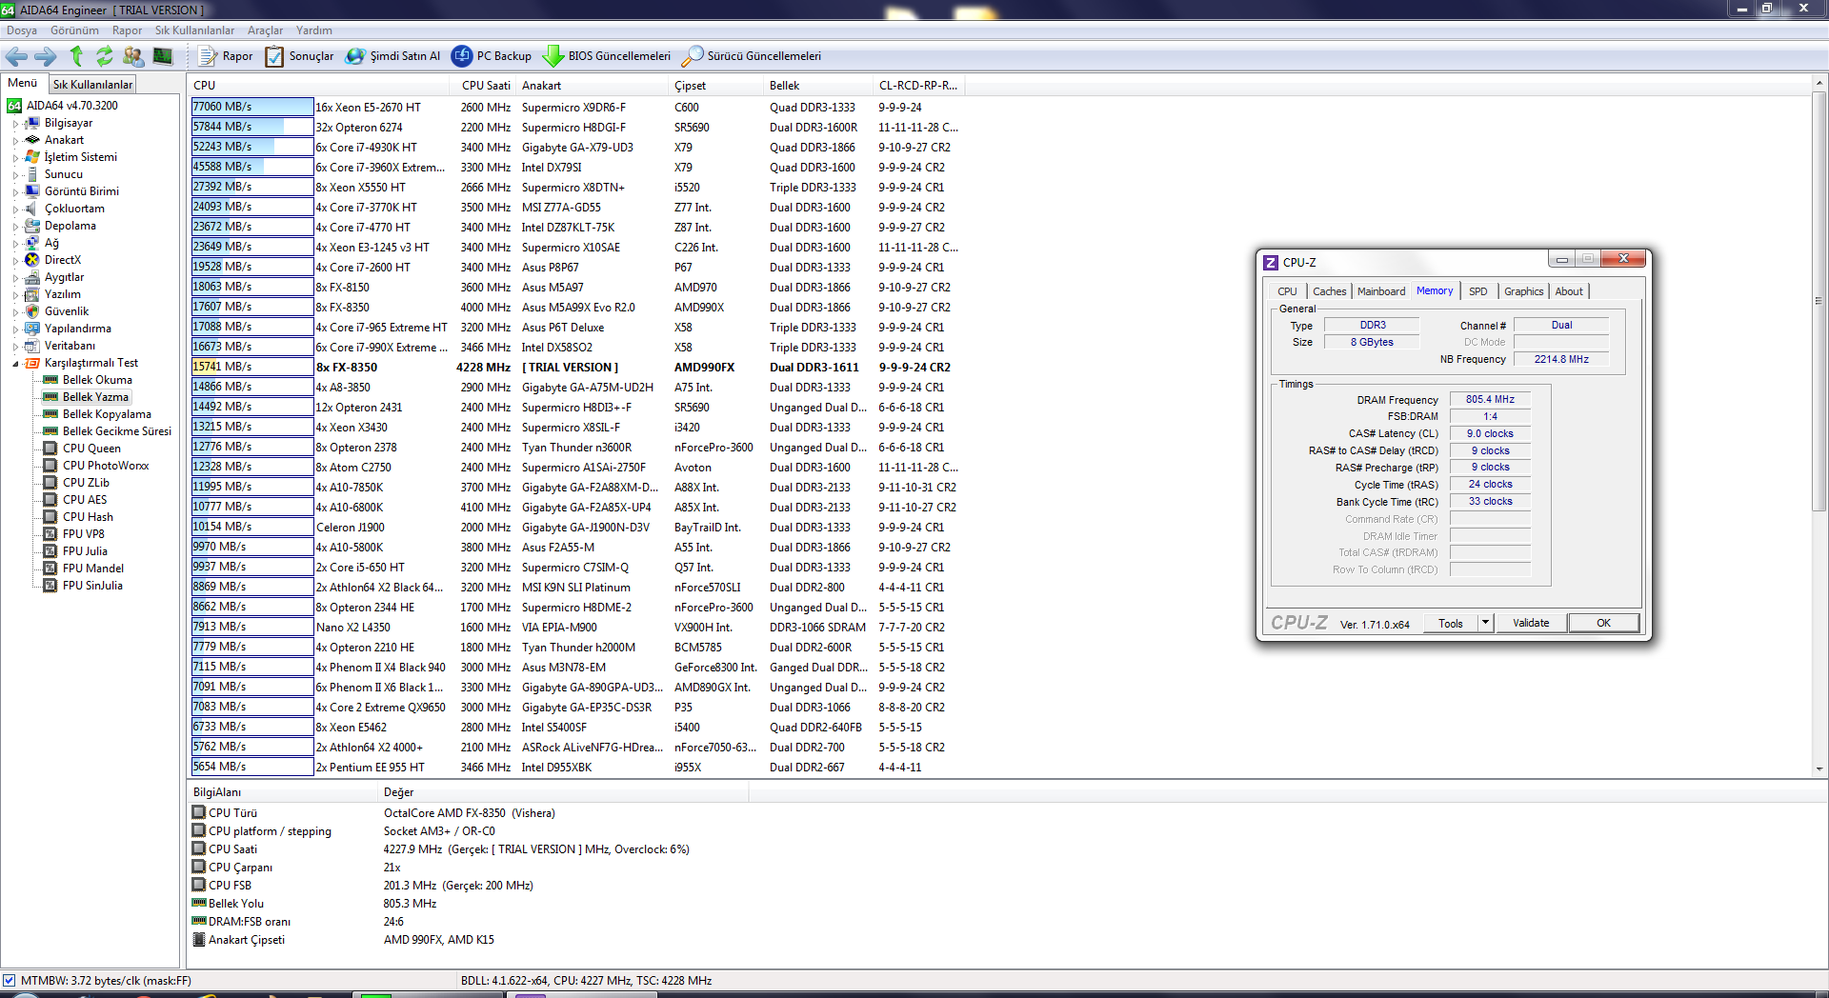The height and width of the screenshot is (998, 1829).
Task: Click the green monitor graph toolbar icon
Action: tap(163, 56)
